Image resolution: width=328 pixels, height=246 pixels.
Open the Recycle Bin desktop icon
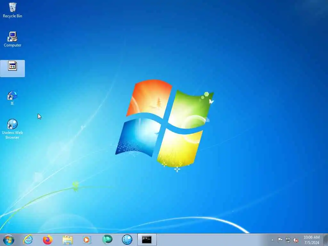(x=12, y=10)
